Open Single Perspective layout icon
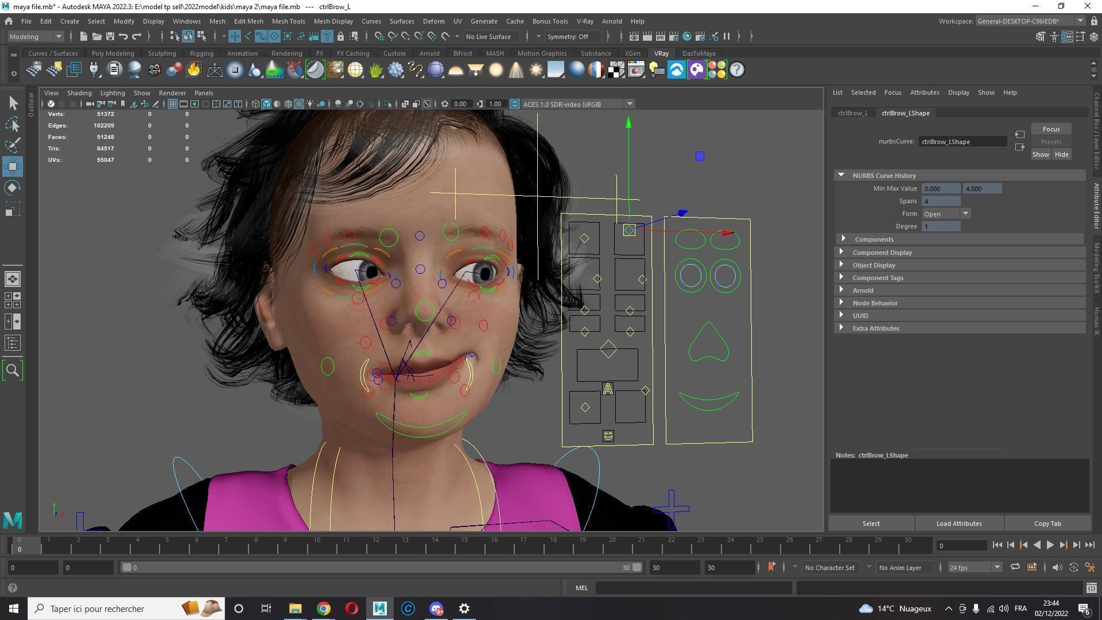The image size is (1102, 620). pos(13,279)
